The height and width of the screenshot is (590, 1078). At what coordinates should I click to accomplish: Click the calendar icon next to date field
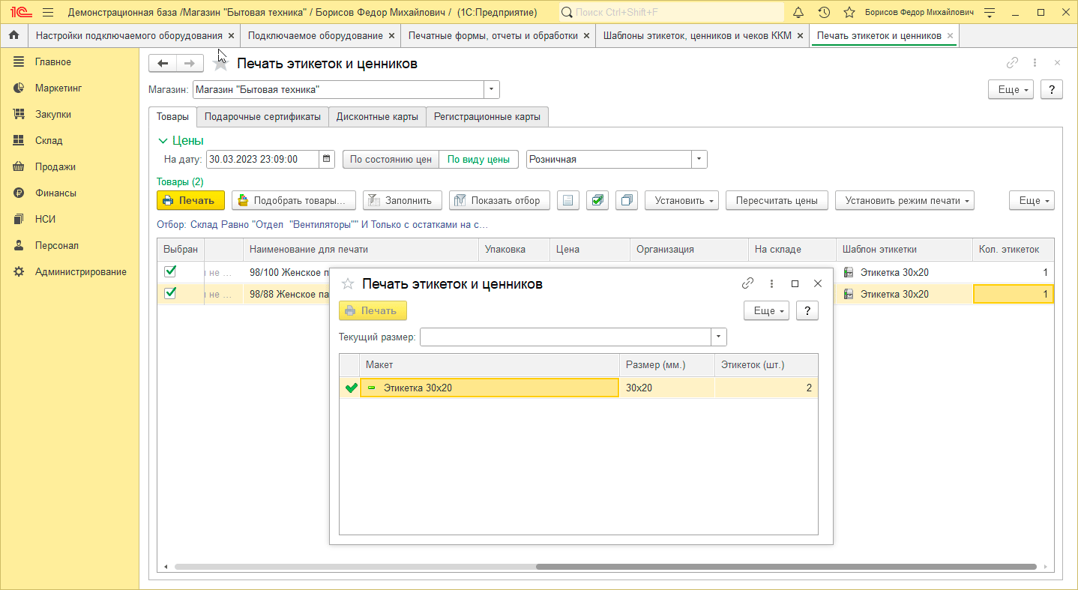coord(327,159)
